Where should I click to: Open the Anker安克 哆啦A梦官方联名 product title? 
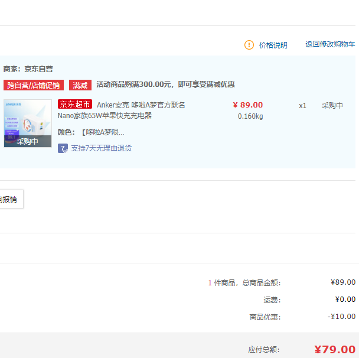(x=141, y=105)
